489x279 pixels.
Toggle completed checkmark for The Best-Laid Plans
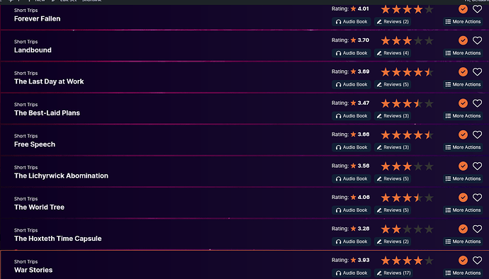click(x=463, y=103)
